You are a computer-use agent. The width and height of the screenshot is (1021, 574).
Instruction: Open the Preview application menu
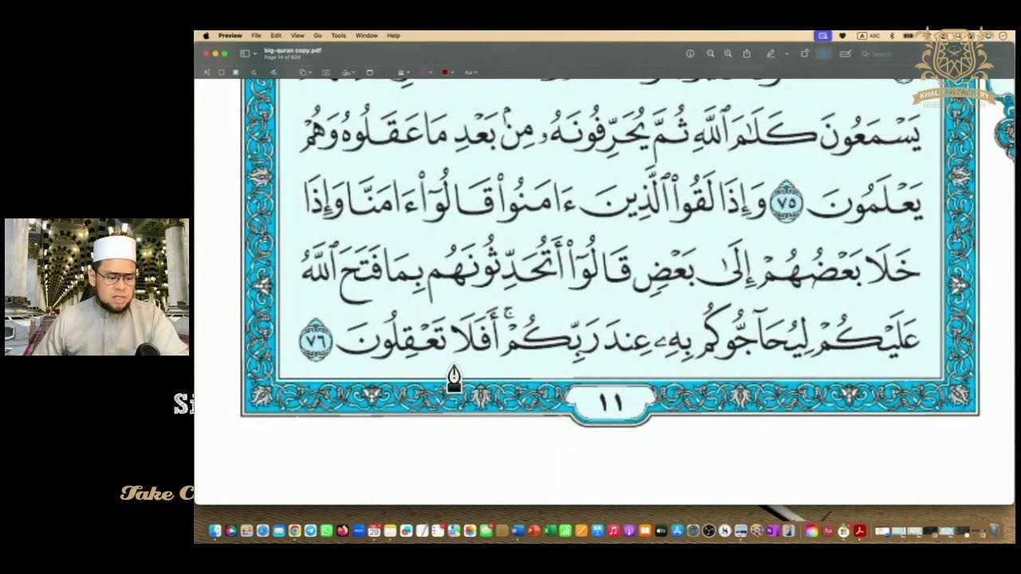(x=230, y=36)
